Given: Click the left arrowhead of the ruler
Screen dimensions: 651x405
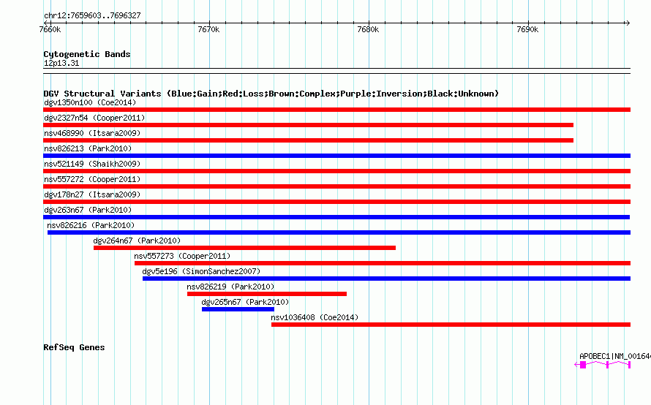Looking at the screenshot, I should point(45,23).
